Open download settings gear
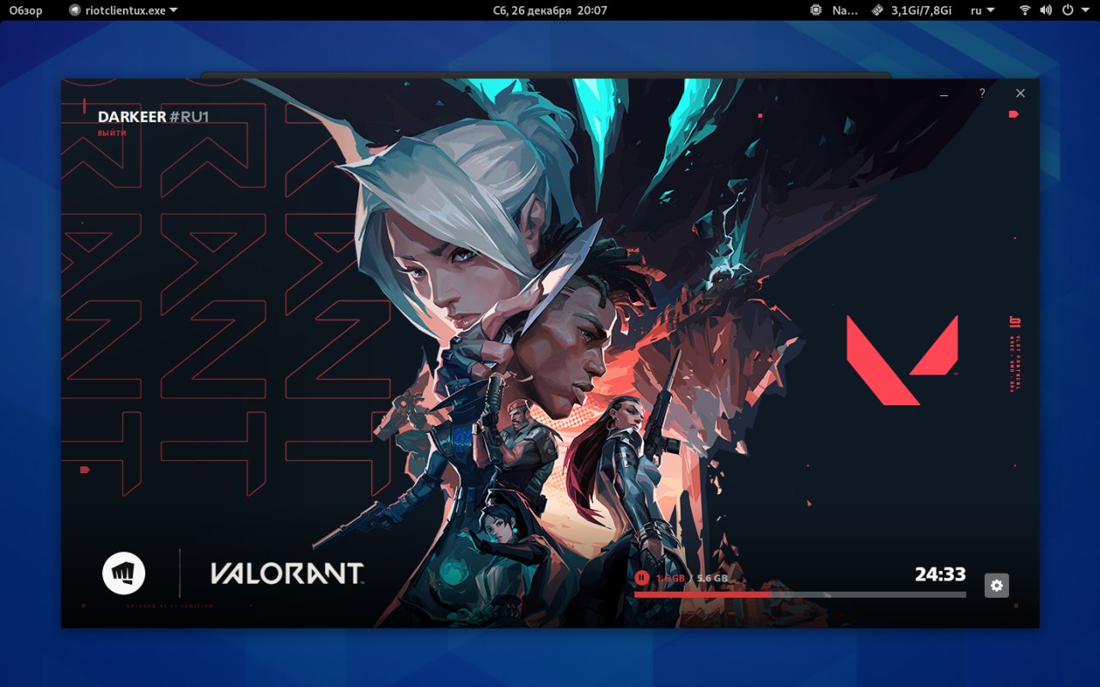1100x687 pixels. (x=996, y=585)
